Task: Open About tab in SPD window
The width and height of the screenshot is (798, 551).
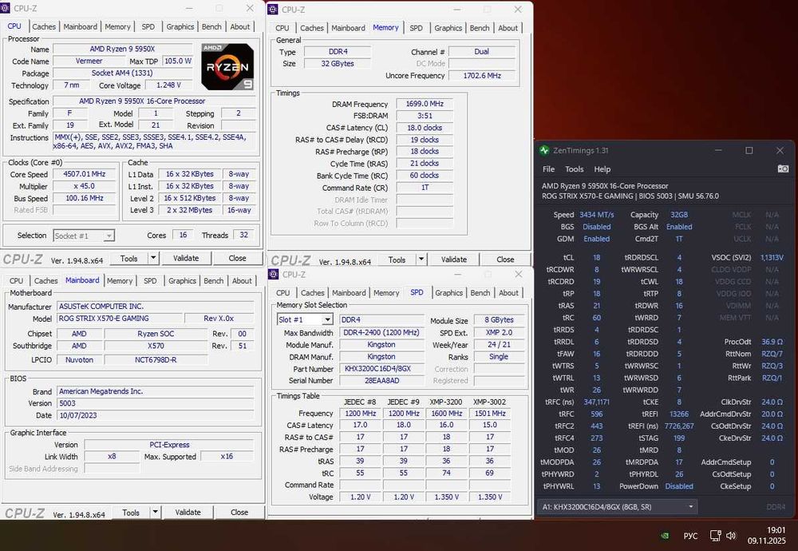Action: pyautogui.click(x=508, y=293)
